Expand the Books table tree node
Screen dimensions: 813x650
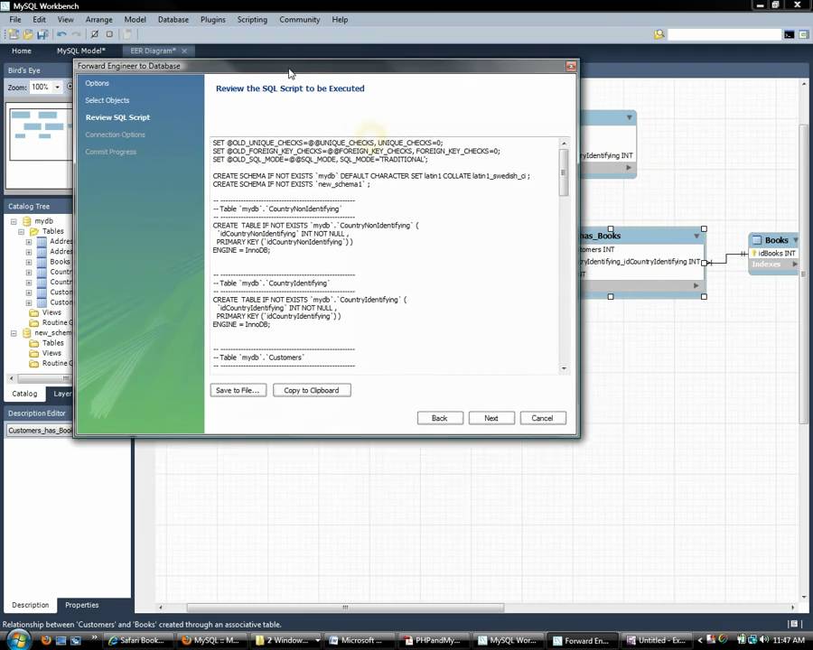[29, 263]
